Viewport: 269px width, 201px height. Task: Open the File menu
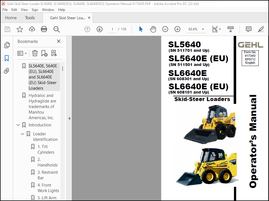(5, 10)
